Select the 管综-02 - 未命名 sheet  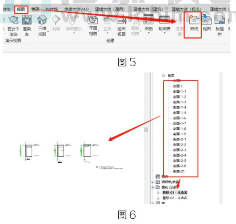pyautogui.click(x=175, y=198)
